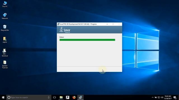The width and height of the screenshot is (179, 100).
Task: Launch the black-and-white slash app in taskbar
Action: coord(68,97)
